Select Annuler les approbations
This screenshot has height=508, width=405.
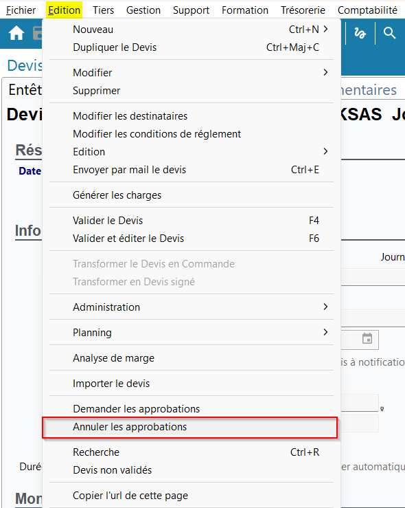pos(190,427)
